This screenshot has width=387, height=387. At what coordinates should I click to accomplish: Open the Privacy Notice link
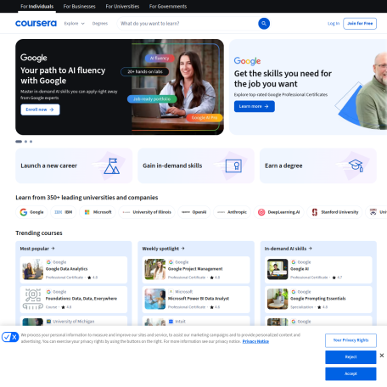click(255, 341)
